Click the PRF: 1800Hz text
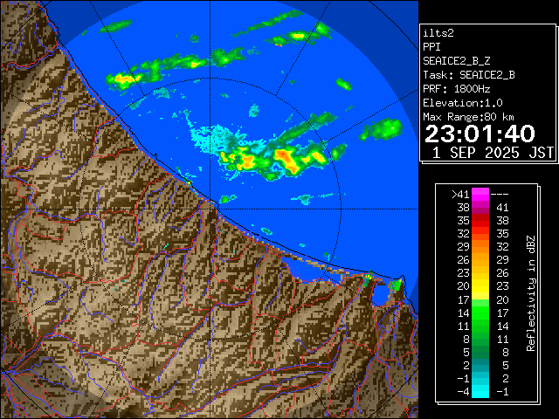This screenshot has height=419, width=559. (456, 89)
